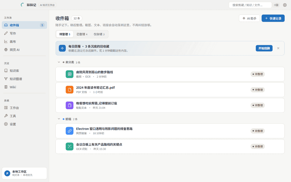Click 待整理 status of 会议白板 item

pyautogui.click(x=258, y=146)
